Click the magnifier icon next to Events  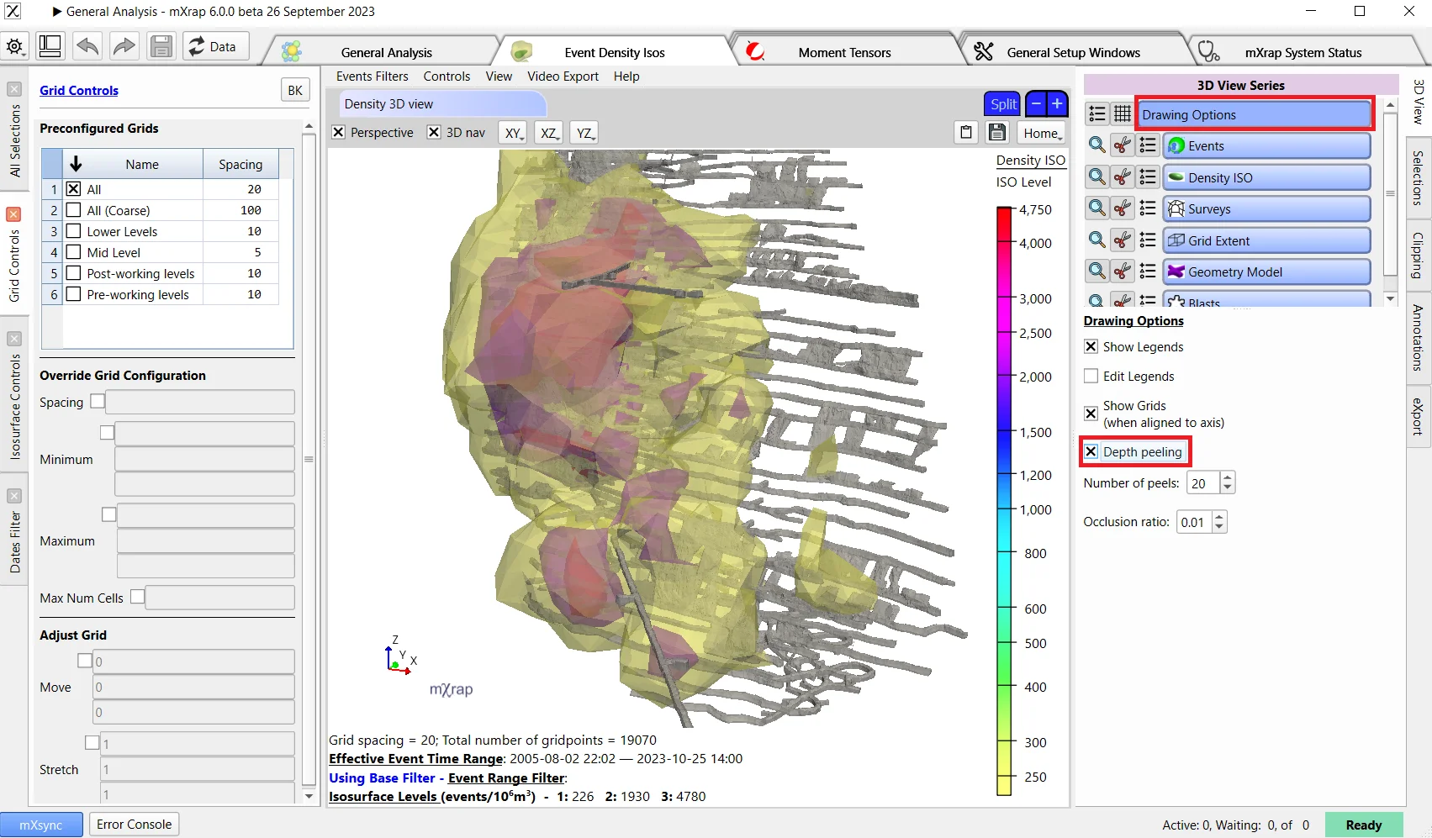(x=1096, y=145)
